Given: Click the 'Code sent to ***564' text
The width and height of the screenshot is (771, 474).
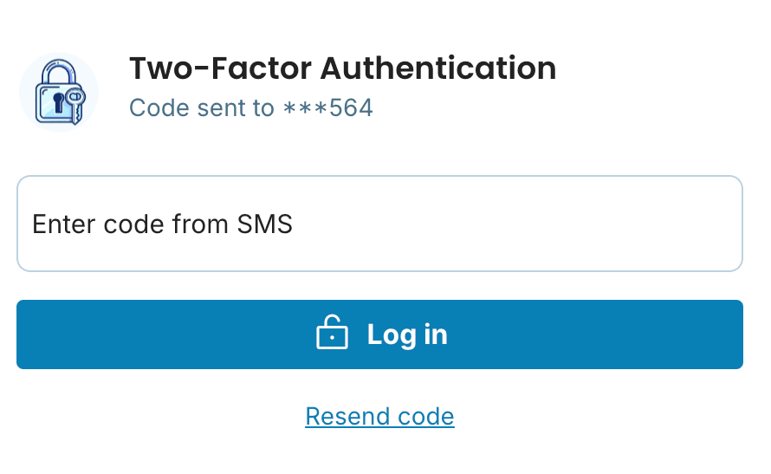Looking at the screenshot, I should [250, 108].
